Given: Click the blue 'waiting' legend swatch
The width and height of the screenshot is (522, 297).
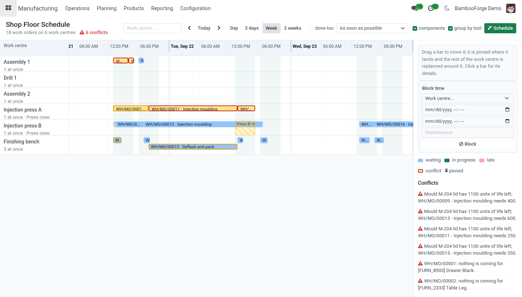Looking at the screenshot, I should tap(420, 160).
